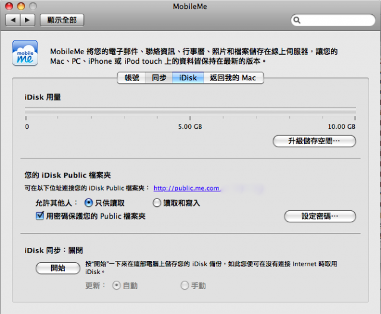Click the 10.00 GB usage label
The width and height of the screenshot is (381, 314).
pos(342,127)
